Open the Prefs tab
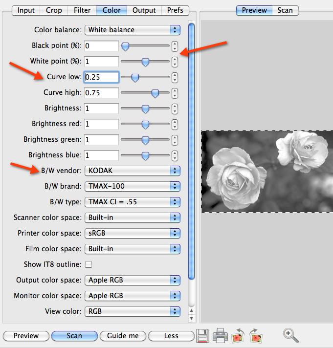333x348 pixels. (x=175, y=10)
